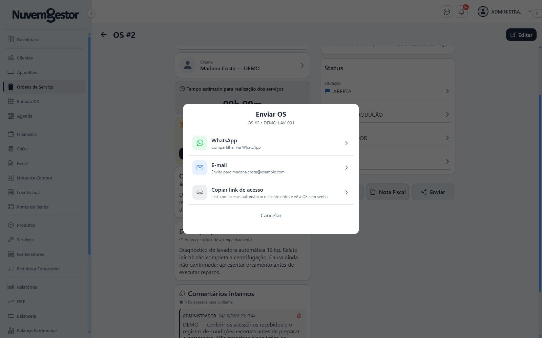Delete the internal comment with trash icon

tap(299, 315)
